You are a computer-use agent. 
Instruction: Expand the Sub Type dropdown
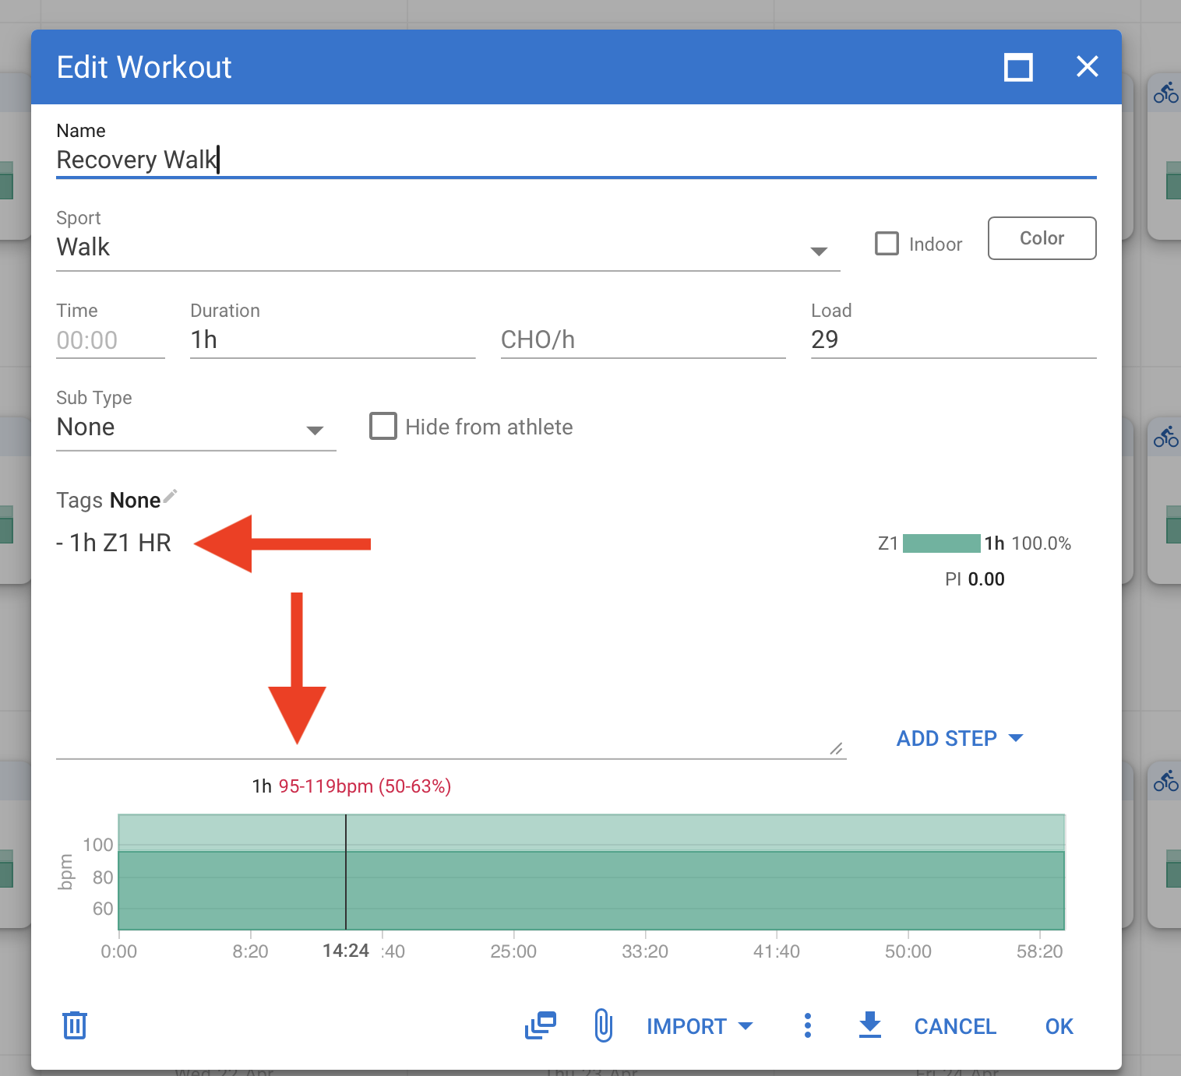tap(195, 428)
